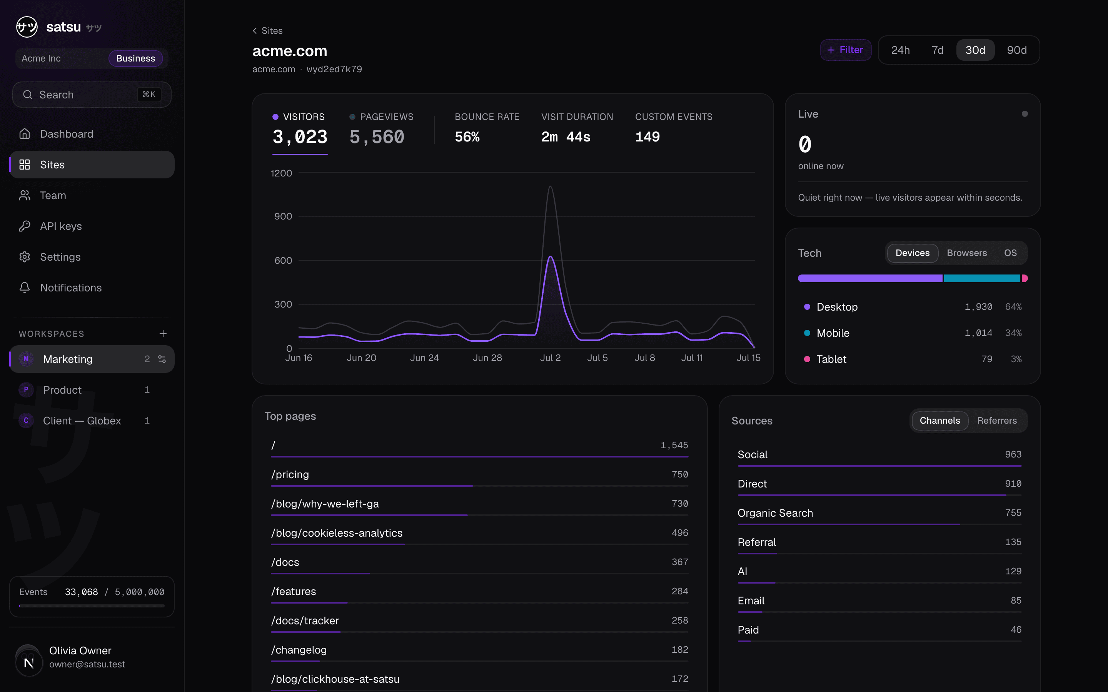Click the Team people icon
Screen dimensions: 1108x692
[x=25, y=195]
